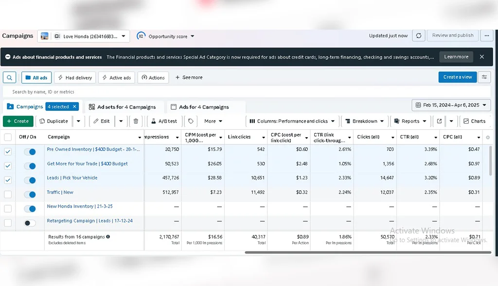The width and height of the screenshot is (498, 286).
Task: Clear the 4 selected campaigns filter
Action: pyautogui.click(x=74, y=107)
